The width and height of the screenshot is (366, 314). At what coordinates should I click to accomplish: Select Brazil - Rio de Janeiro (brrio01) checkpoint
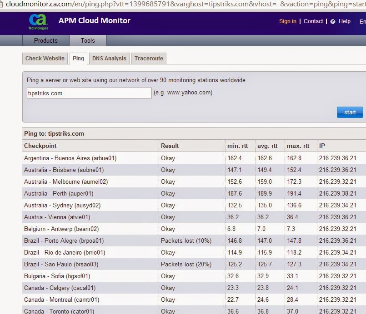[x=65, y=253]
